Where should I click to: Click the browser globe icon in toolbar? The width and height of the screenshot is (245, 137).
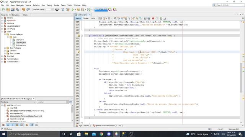pyautogui.click(x=57, y=10)
